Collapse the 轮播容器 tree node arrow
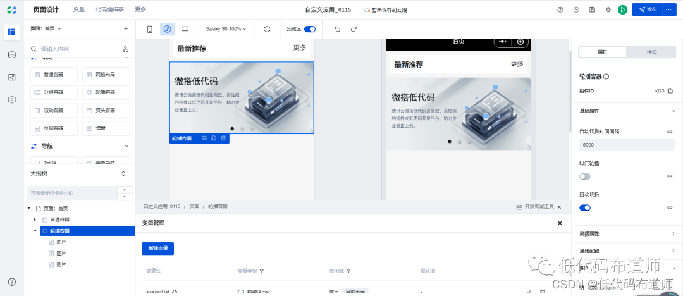 [x=35, y=231]
